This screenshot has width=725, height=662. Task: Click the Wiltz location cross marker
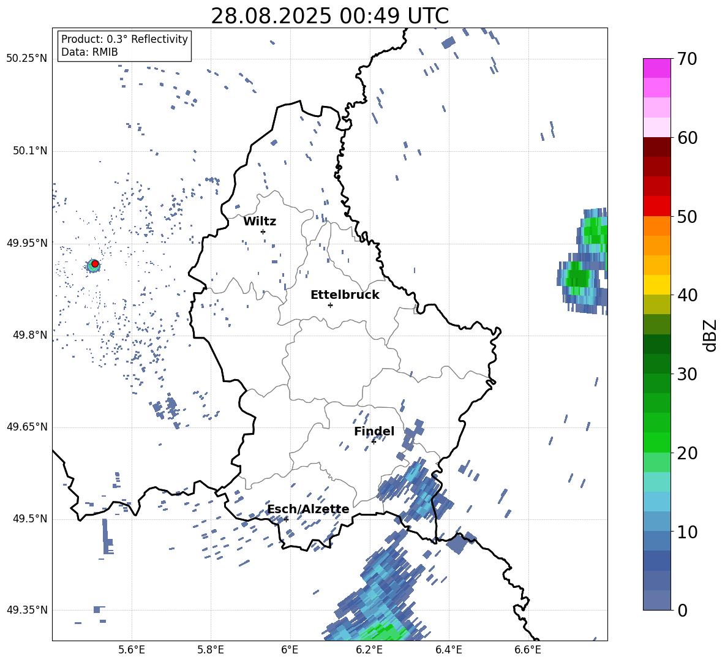pyautogui.click(x=263, y=231)
